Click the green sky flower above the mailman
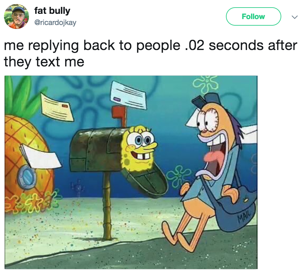 click(x=206, y=84)
